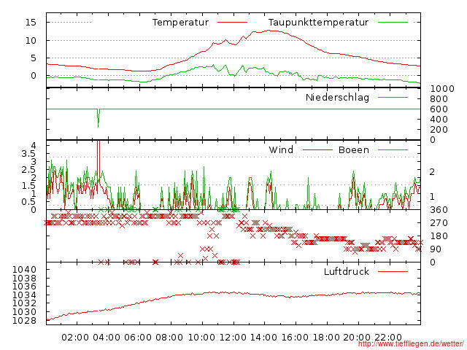Click the Wind legend label

(x=281, y=149)
